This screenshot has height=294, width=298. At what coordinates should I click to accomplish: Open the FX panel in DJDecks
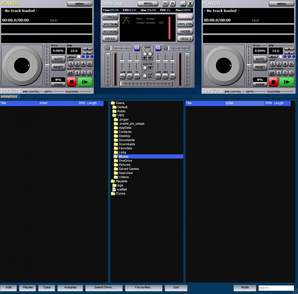[165, 3]
